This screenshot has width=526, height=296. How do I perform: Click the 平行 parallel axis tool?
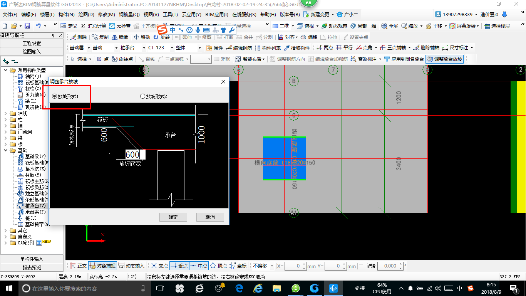[344, 48]
